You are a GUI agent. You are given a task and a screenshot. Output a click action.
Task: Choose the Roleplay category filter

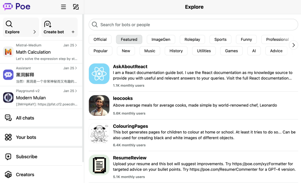tap(192, 39)
